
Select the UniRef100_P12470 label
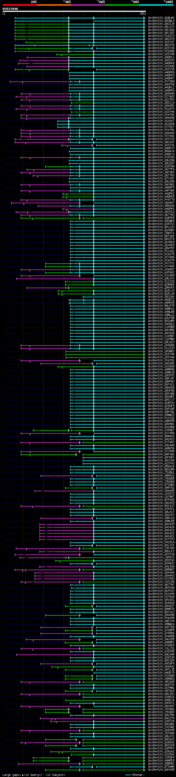161,109
